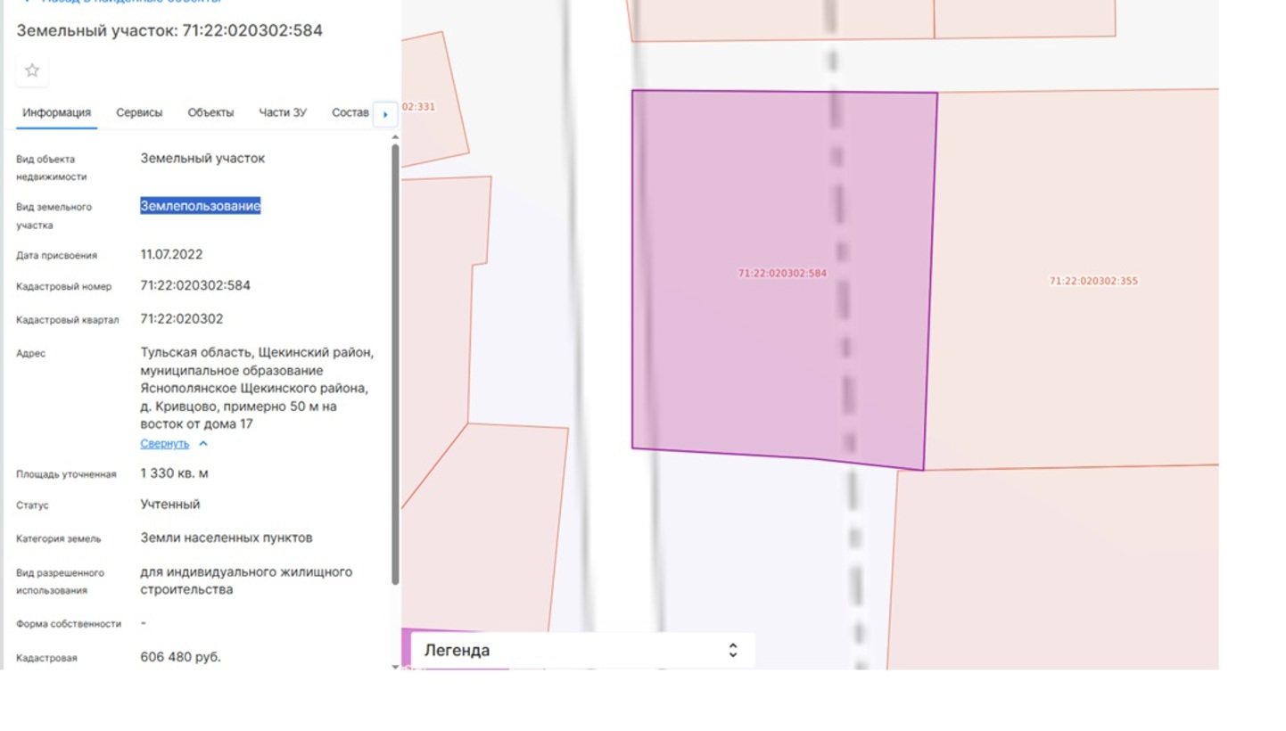Click the cadastral value 606 480 руб.
This screenshot has width=1286, height=731.
click(180, 657)
